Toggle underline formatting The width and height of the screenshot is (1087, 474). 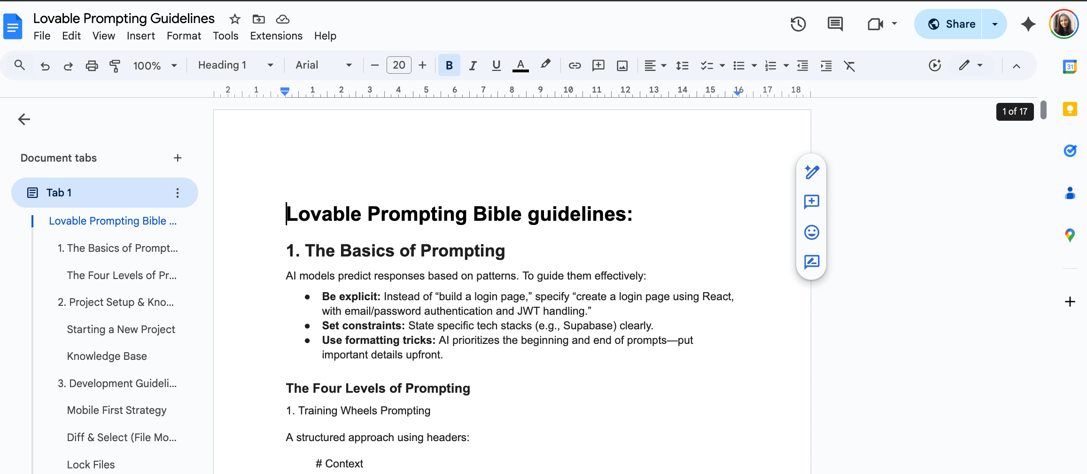point(496,65)
